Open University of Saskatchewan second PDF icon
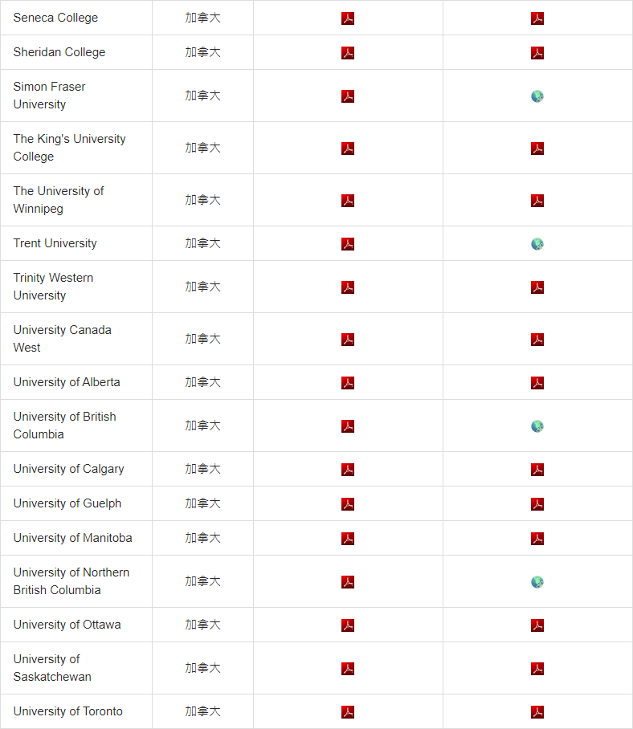 (x=537, y=669)
